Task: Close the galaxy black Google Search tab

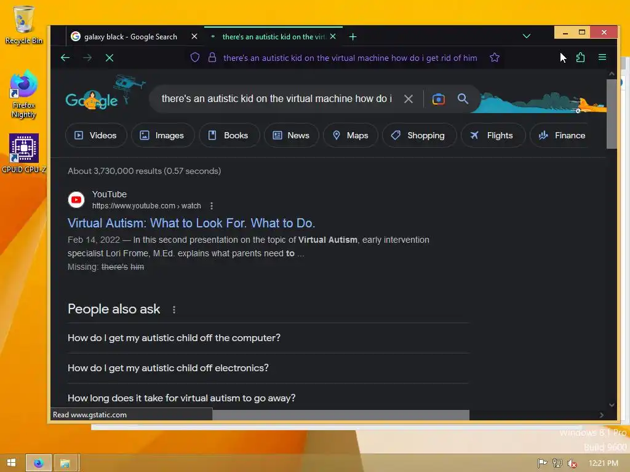Action: click(194, 36)
